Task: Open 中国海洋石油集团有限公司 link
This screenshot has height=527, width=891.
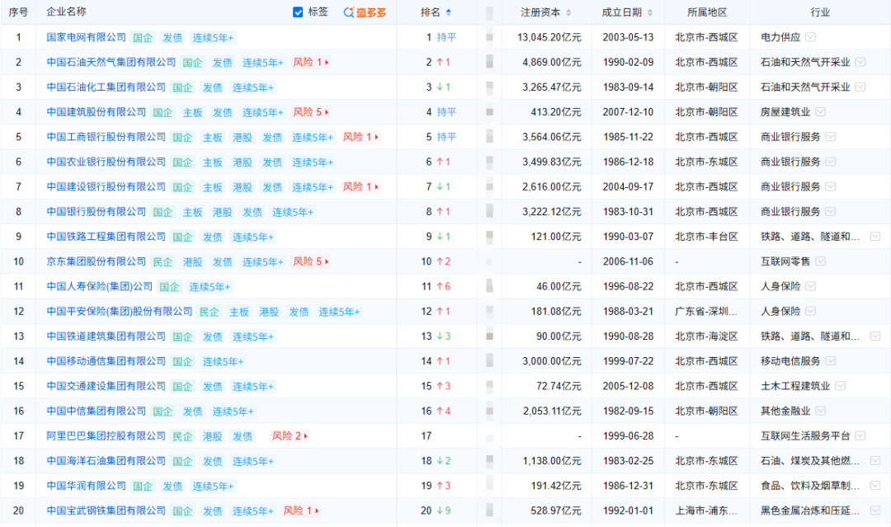Action: [x=106, y=460]
